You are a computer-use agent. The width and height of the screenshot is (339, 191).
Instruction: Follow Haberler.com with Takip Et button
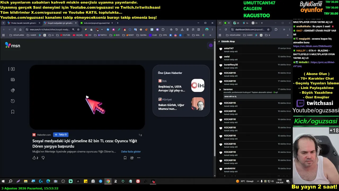pyautogui.click(x=61, y=134)
